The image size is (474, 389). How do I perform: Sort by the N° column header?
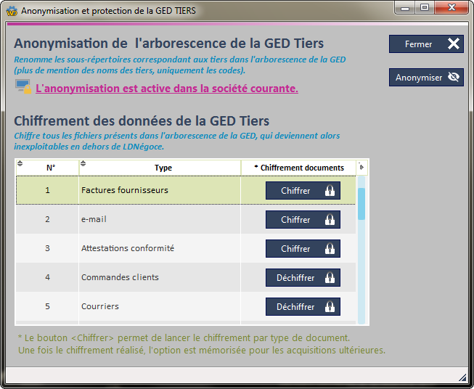coord(50,168)
